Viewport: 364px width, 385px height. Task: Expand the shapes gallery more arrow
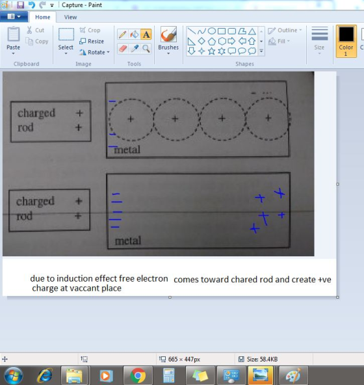point(261,51)
